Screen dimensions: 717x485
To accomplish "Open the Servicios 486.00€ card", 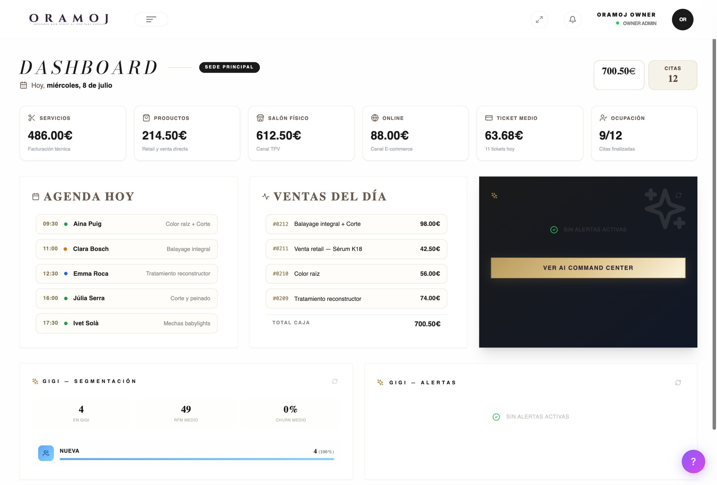I will click(x=73, y=133).
